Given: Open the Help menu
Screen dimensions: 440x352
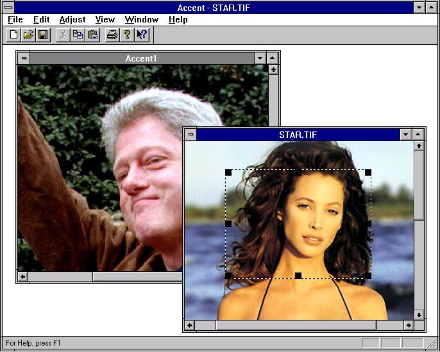Looking at the screenshot, I should click(178, 20).
